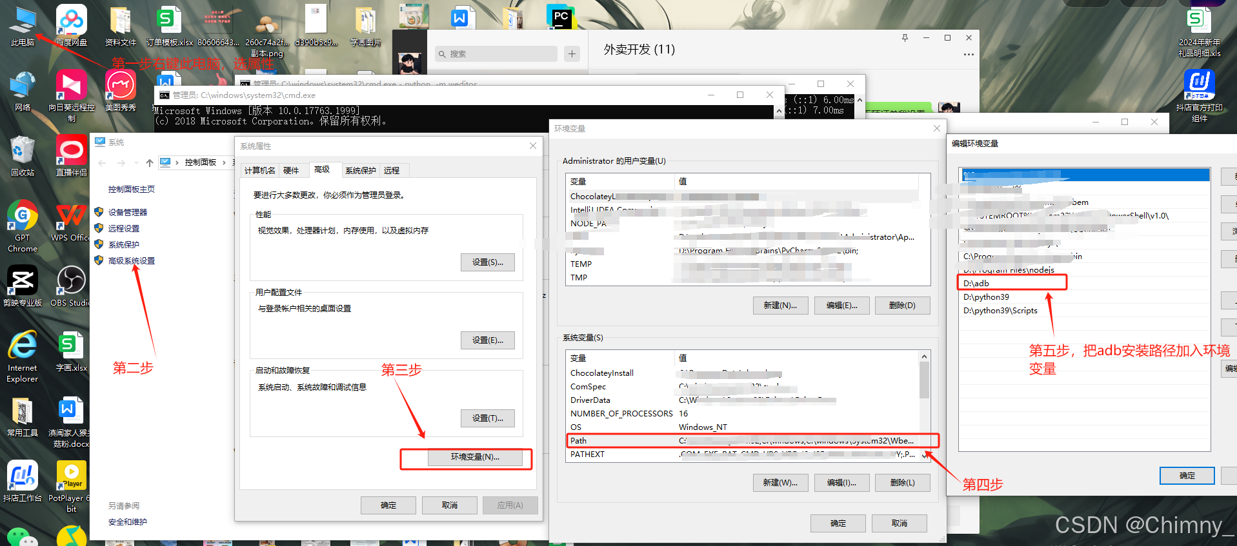Open the 百度网盘 desktop icon
This screenshot has width=1237, height=546.
click(x=72, y=26)
